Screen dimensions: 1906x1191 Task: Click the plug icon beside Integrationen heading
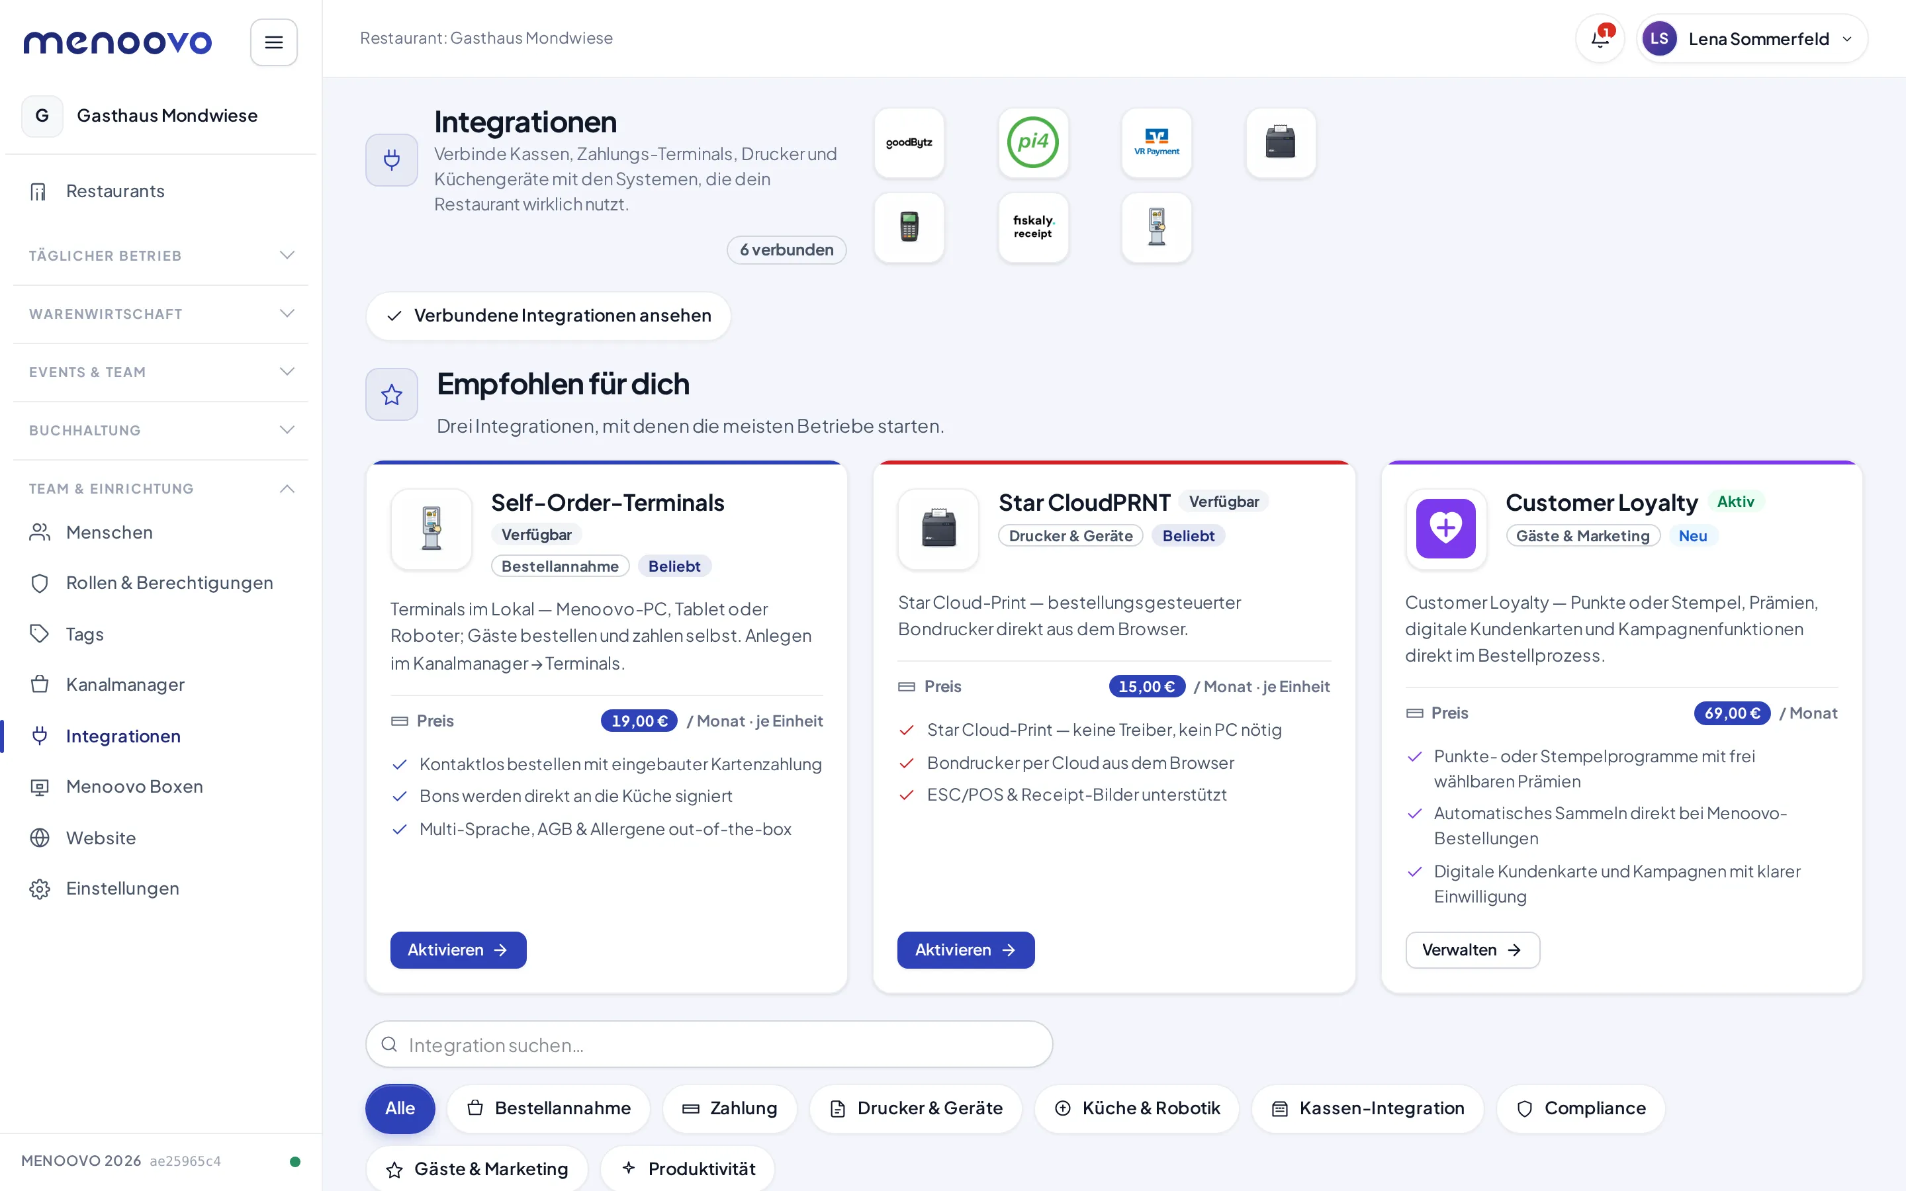tap(391, 160)
